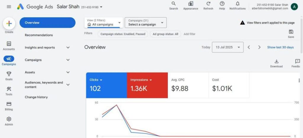The image size is (303, 138).
Task: Click the Create plus button
Action: 9,23
